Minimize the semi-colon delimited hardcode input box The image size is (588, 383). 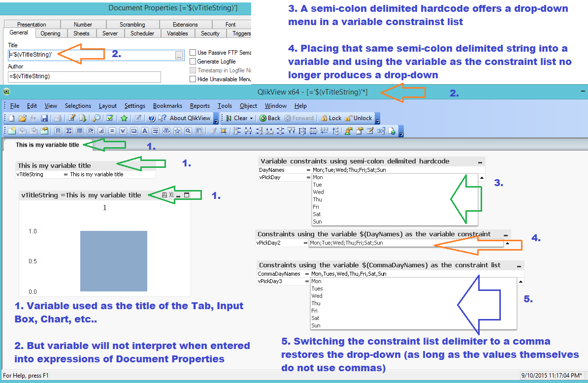[480, 162]
